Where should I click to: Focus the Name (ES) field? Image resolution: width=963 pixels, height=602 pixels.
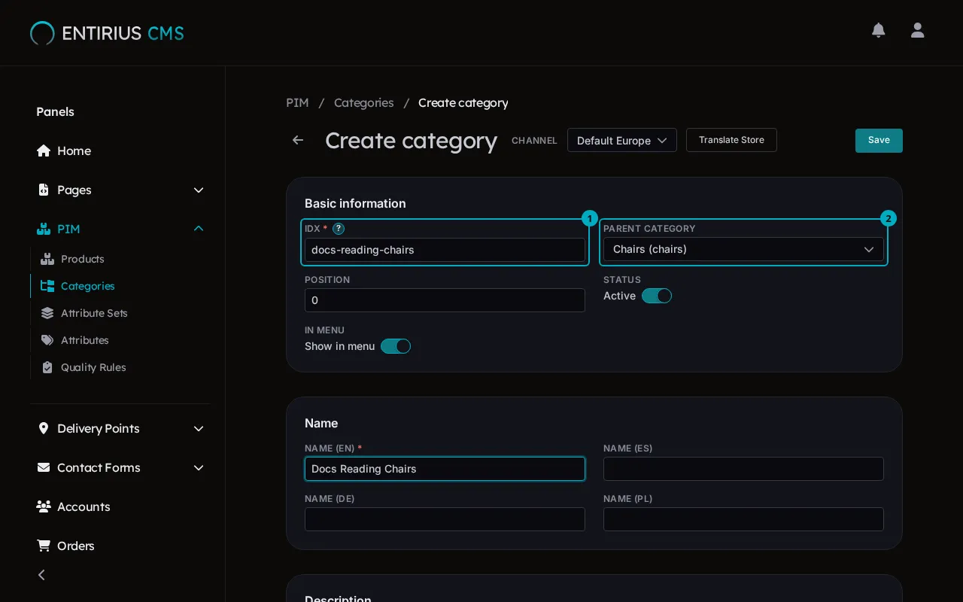pyautogui.click(x=743, y=469)
